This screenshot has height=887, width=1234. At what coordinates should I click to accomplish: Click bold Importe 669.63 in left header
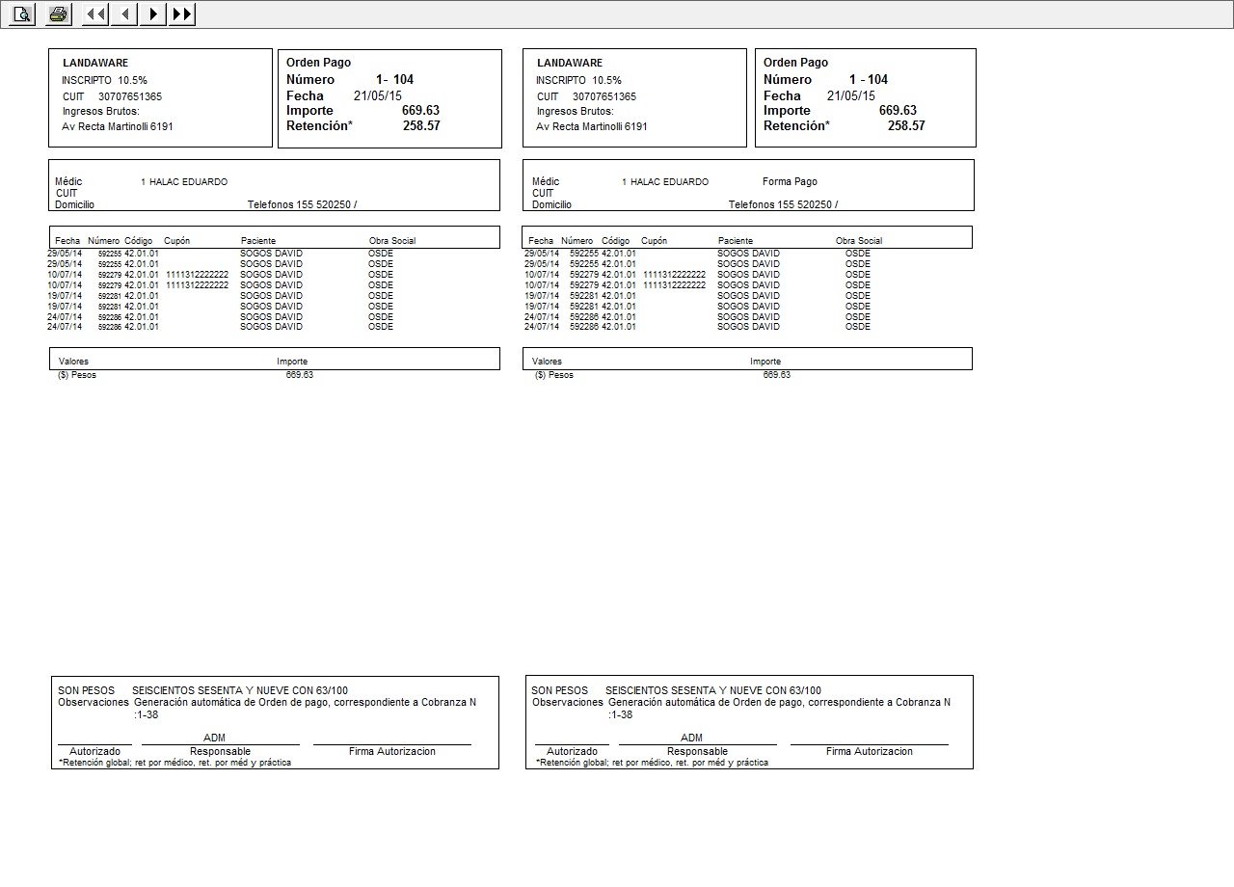tap(420, 110)
